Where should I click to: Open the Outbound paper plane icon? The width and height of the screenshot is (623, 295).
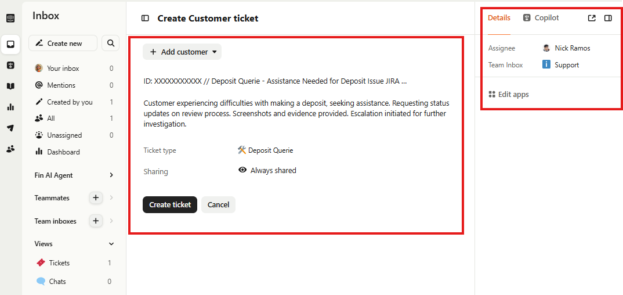click(x=10, y=128)
